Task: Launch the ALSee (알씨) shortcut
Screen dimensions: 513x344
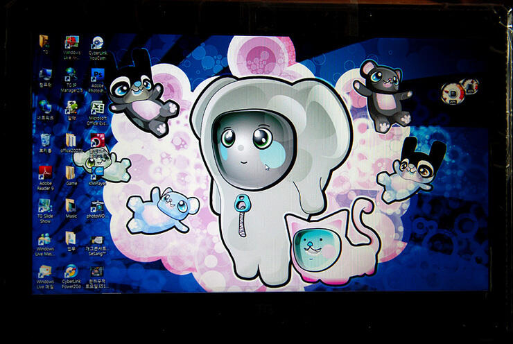Action: click(x=71, y=108)
